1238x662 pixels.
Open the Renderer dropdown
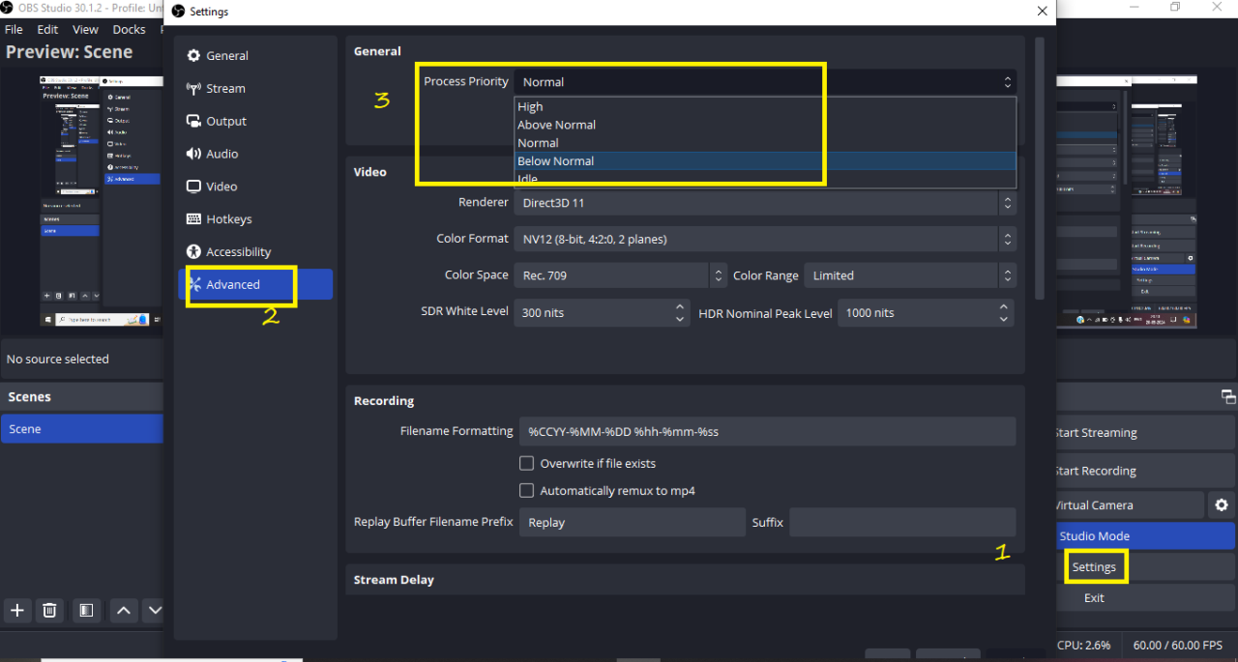tap(764, 203)
